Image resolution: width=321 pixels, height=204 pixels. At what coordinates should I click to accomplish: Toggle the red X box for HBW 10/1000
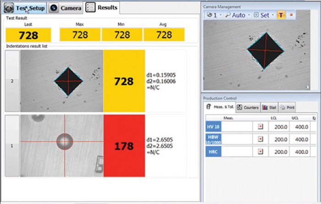[x=260, y=138]
